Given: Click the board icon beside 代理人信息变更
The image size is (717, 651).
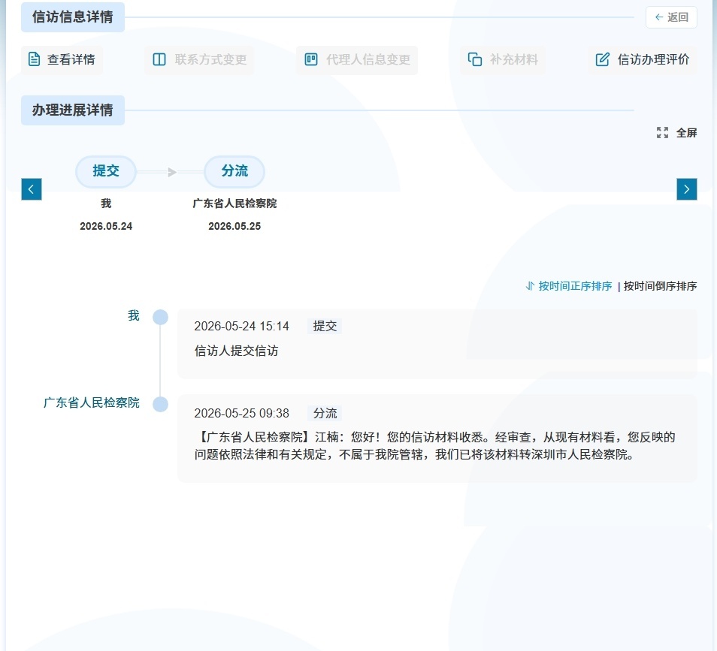Looking at the screenshot, I should [311, 59].
